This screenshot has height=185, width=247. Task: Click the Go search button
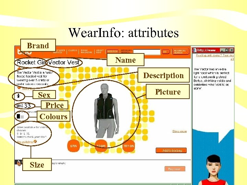point(166,52)
